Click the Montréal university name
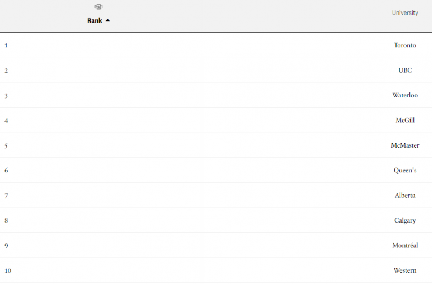The image size is (432, 284). point(405,245)
